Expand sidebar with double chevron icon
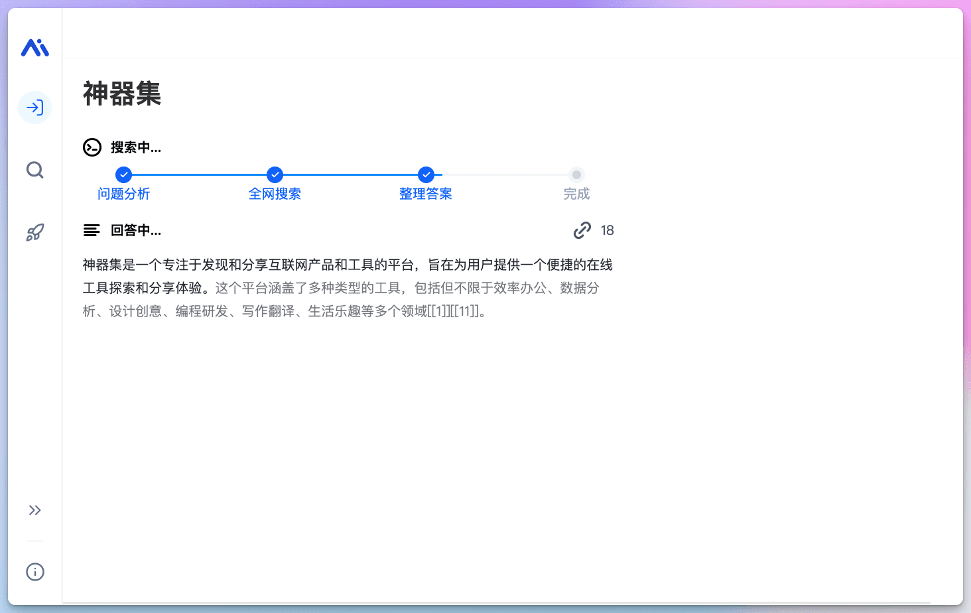The image size is (971, 613). pyautogui.click(x=35, y=510)
